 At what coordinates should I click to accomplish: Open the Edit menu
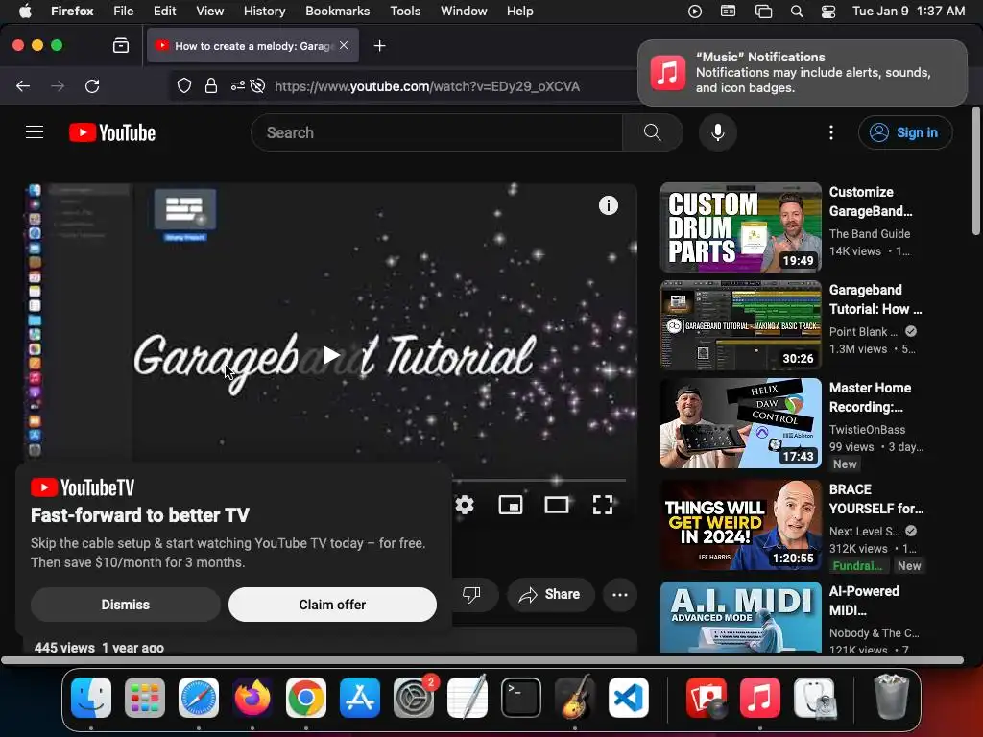point(165,11)
